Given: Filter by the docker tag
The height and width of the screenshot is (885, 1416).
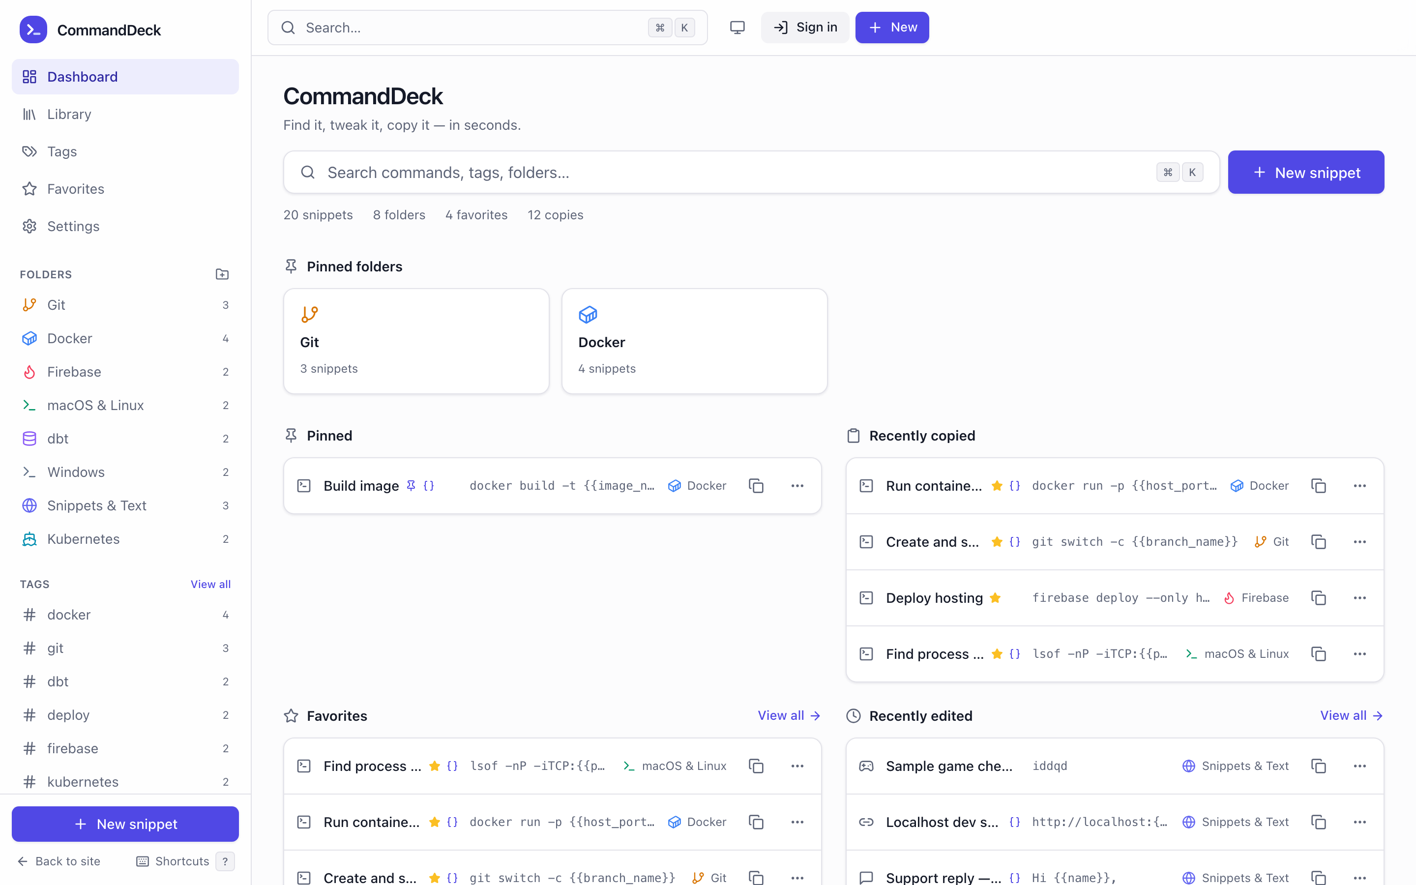Looking at the screenshot, I should pos(125,615).
